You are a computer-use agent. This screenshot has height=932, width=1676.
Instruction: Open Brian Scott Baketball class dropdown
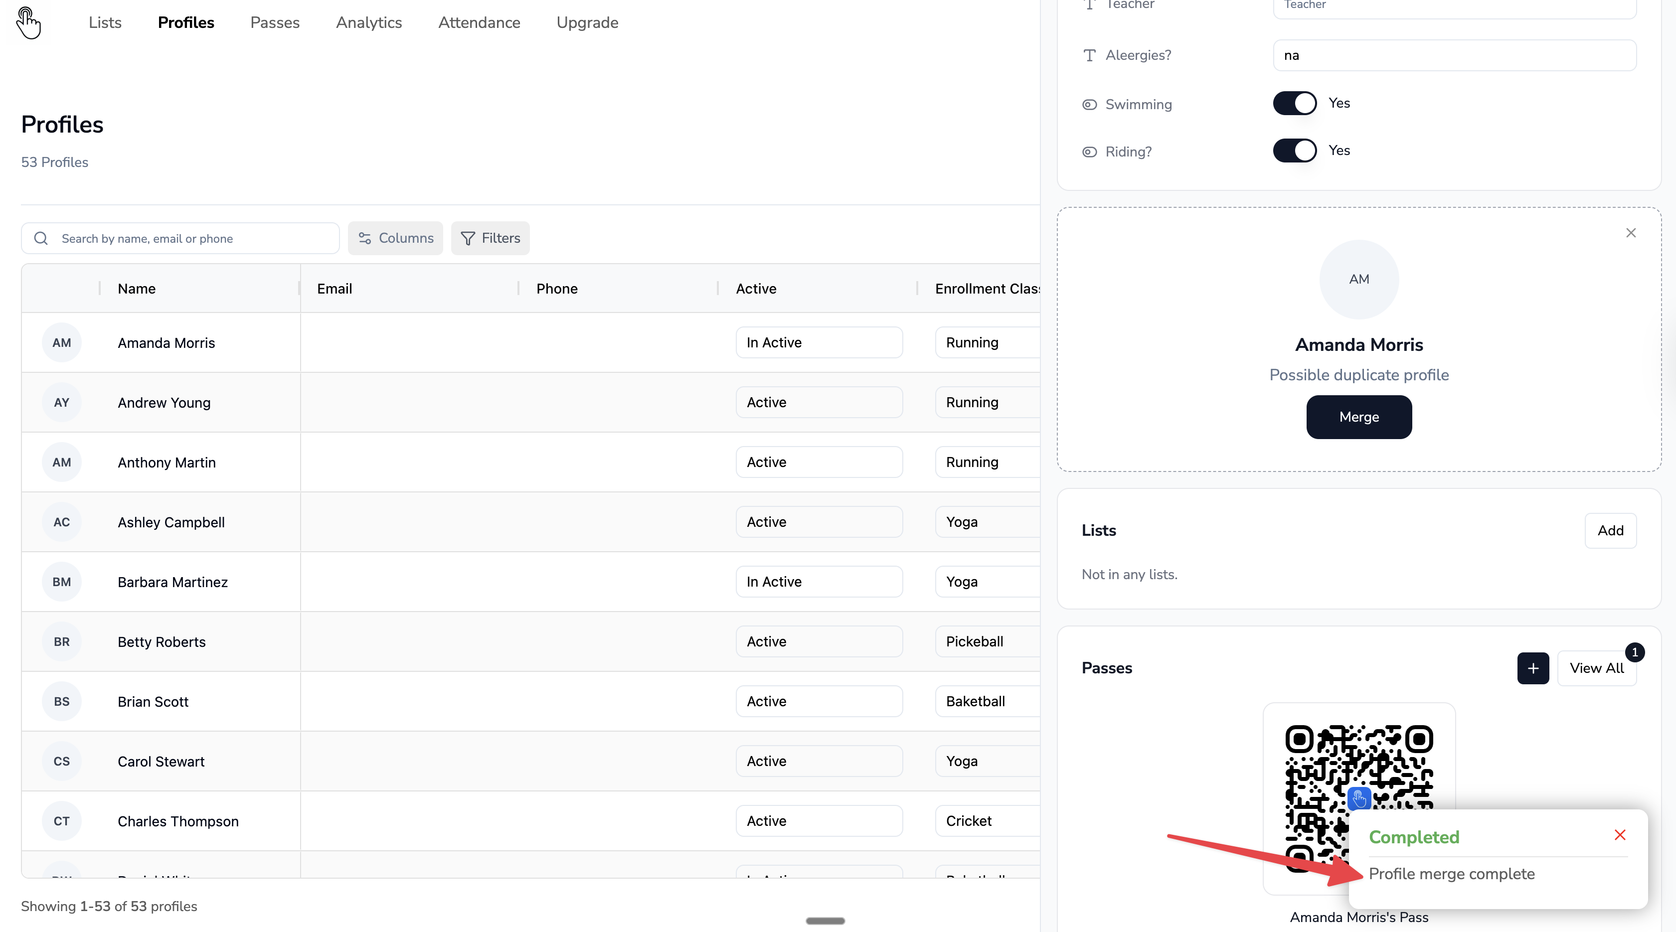pos(988,702)
